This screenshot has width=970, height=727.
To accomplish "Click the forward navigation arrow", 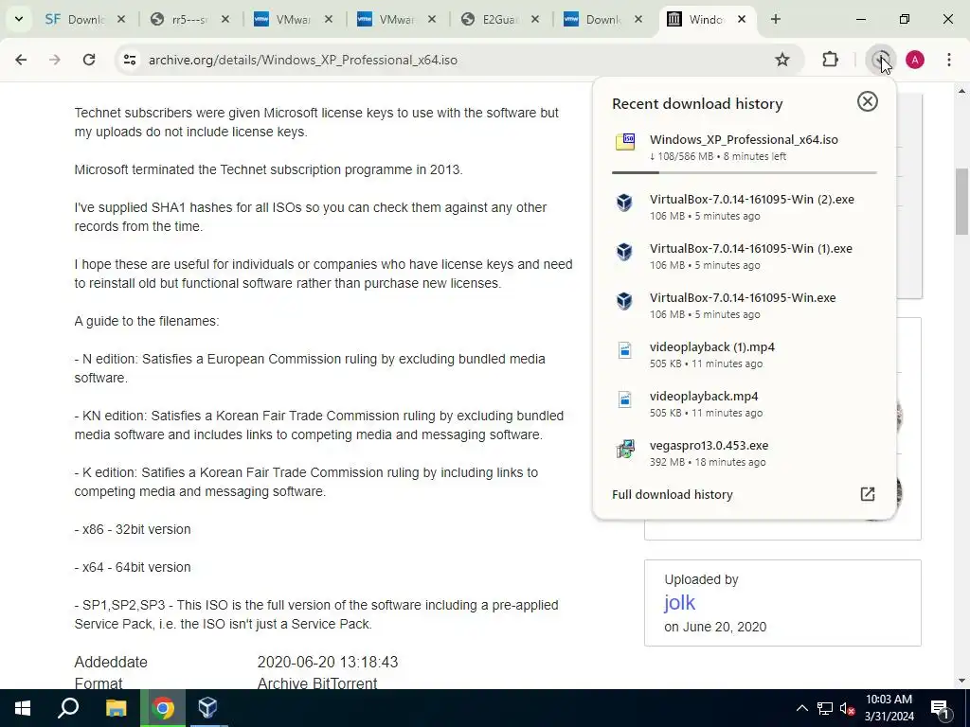I will tap(55, 60).
